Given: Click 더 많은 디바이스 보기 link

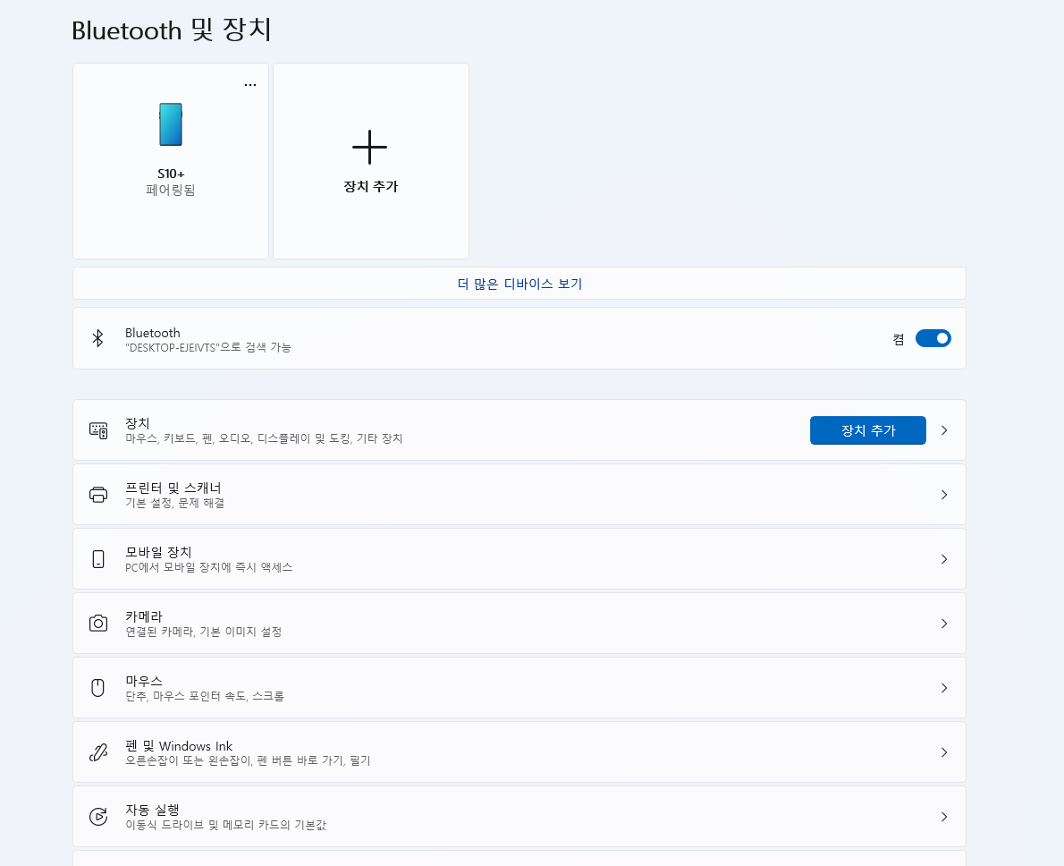Looking at the screenshot, I should click(x=519, y=284).
